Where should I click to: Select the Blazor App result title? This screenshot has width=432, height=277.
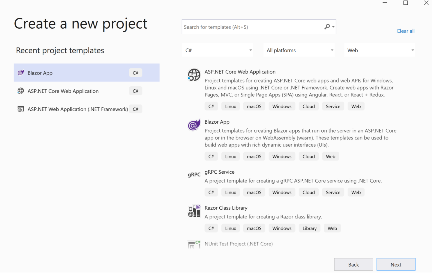217,122
